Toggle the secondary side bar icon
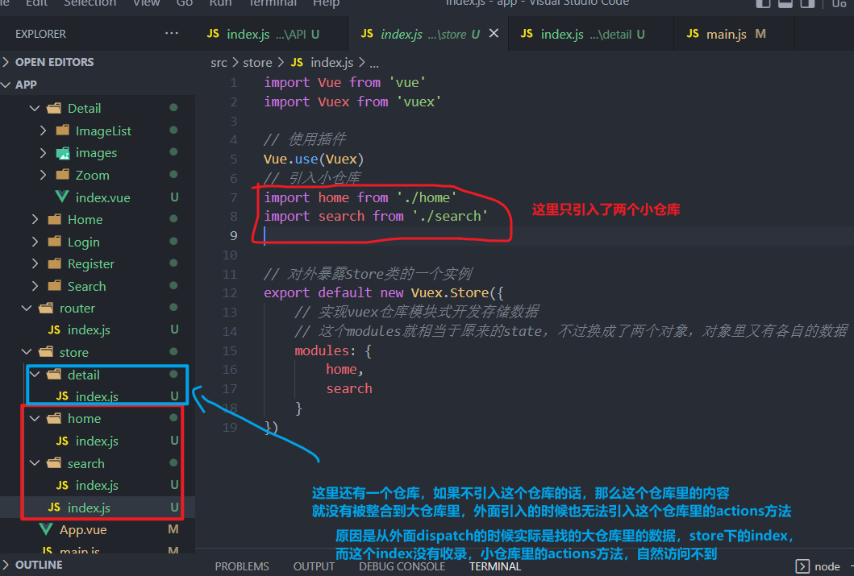854x576 pixels. coord(806,4)
